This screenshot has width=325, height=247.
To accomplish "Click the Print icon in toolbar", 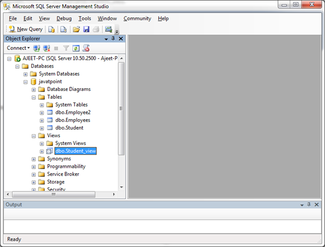I will (x=96, y=29).
